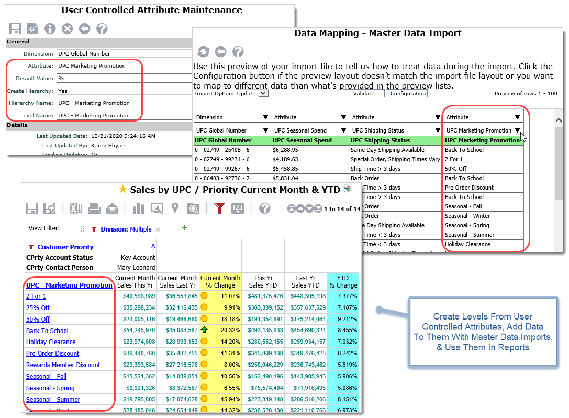
Task: Add a view filter with green plus
Action: [x=184, y=228]
